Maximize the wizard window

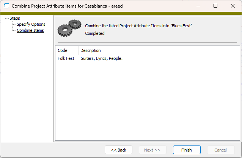(215, 6)
